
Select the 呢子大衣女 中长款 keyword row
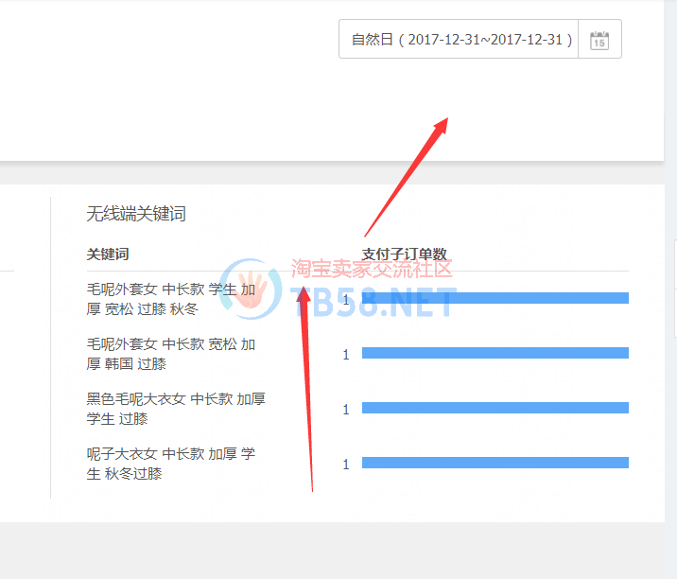[170, 464]
